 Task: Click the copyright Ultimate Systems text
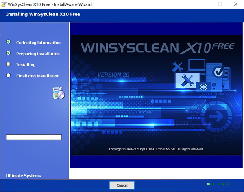pos(156,149)
